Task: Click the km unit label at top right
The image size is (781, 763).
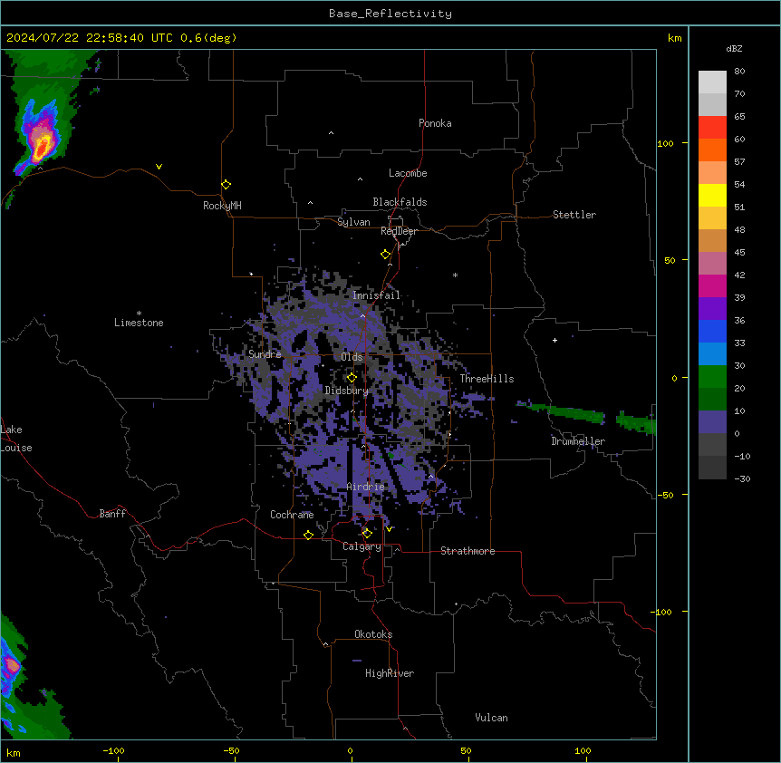Action: click(x=675, y=38)
